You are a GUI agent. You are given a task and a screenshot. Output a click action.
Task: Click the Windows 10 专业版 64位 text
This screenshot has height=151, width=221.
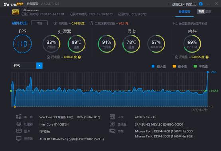(x=57, y=117)
